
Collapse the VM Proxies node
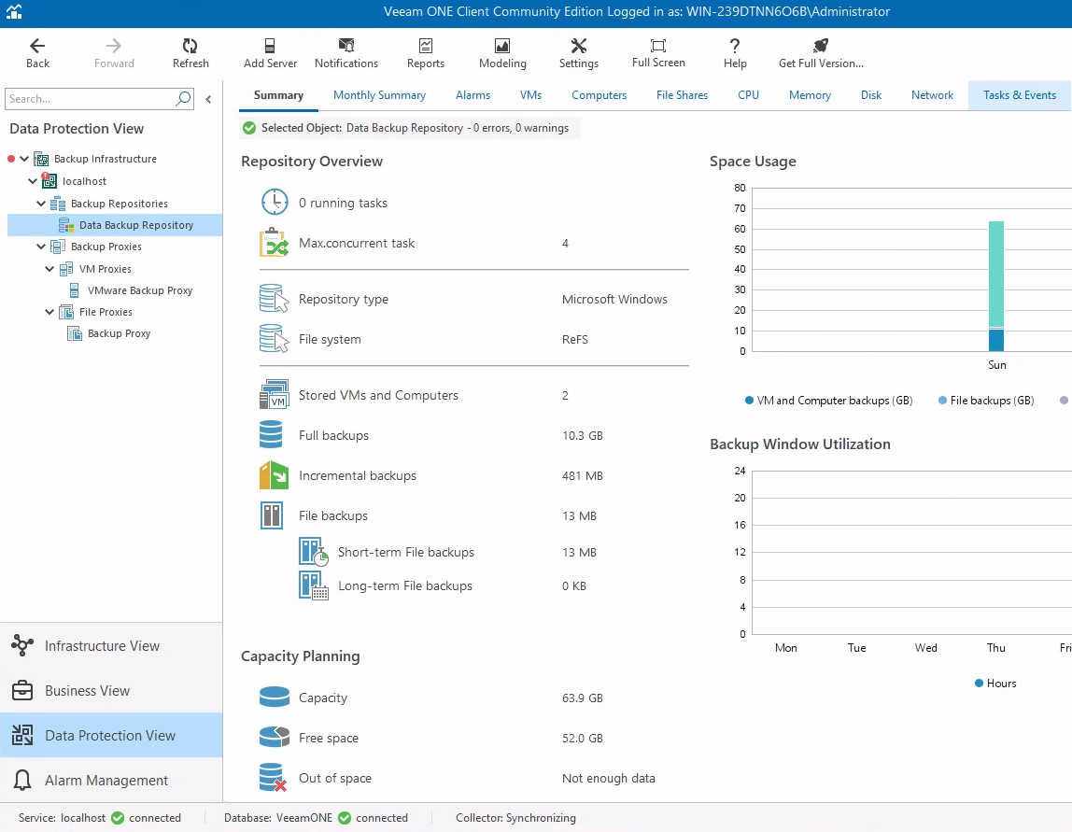click(49, 269)
